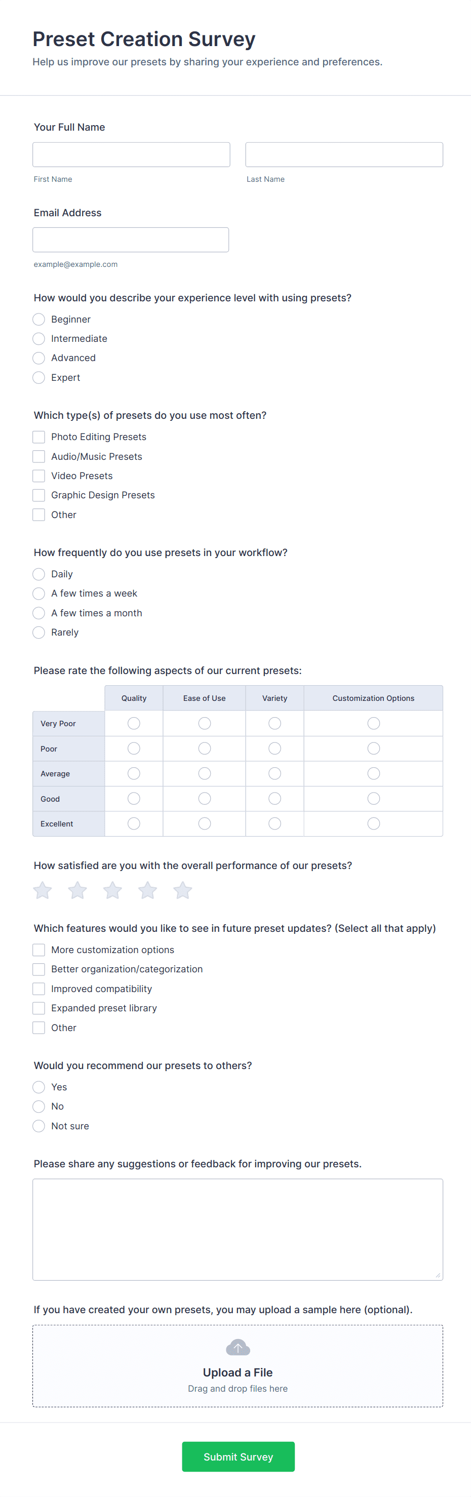471x1497 pixels.
Task: Click the upload cloud icon
Action: [x=238, y=1347]
